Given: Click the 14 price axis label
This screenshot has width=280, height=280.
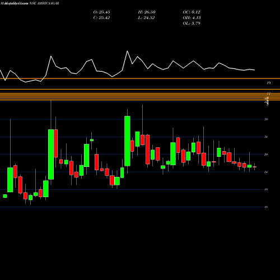Looking at the screenshot, I should (266, 207).
